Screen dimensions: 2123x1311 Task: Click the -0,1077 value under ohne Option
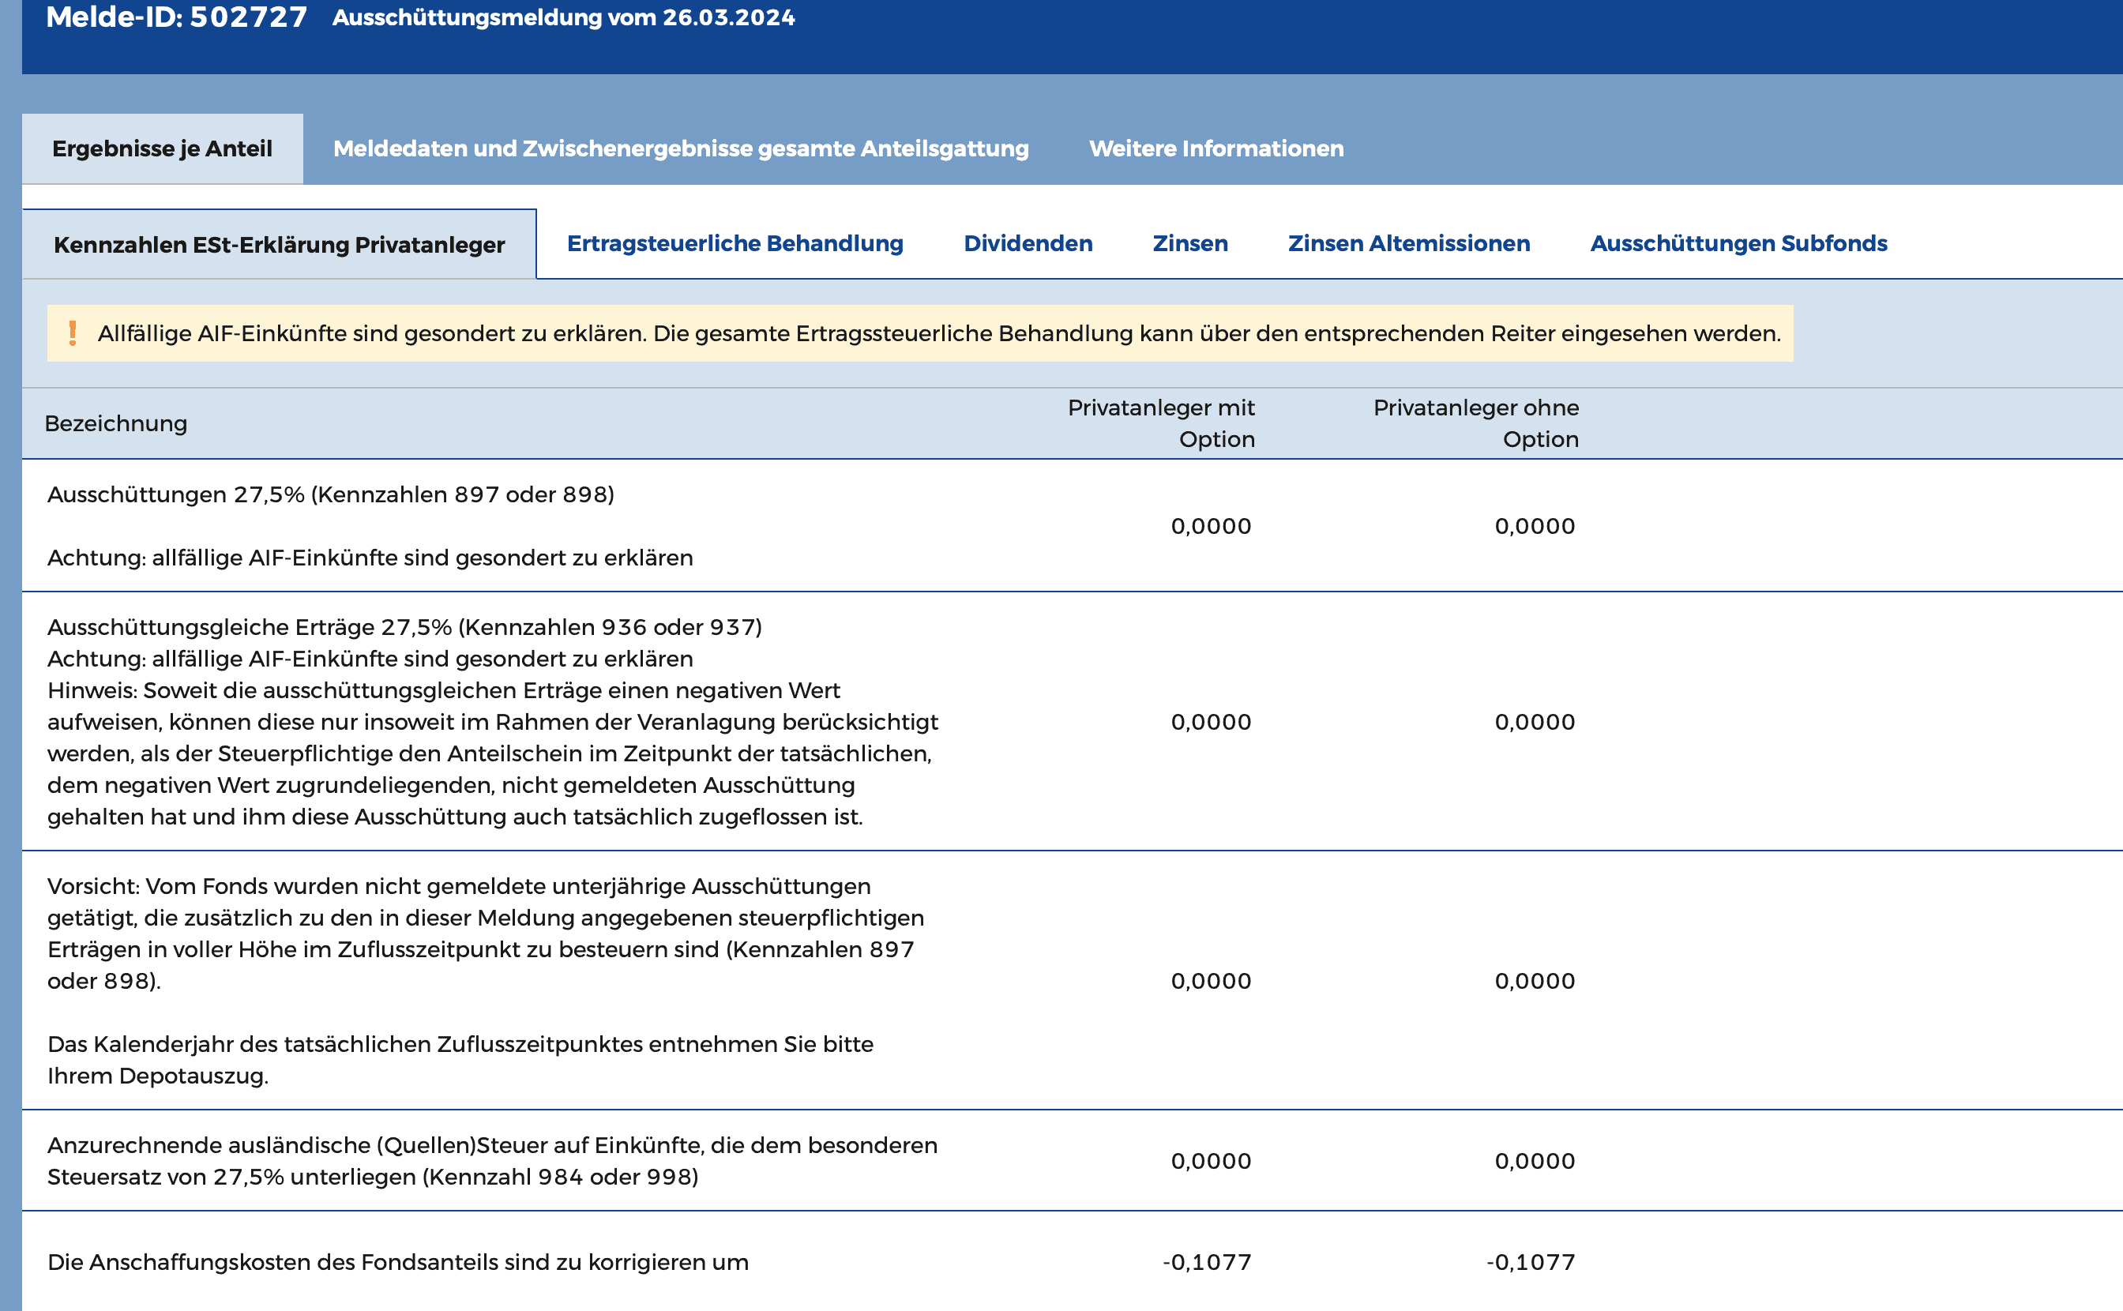coord(1530,1263)
